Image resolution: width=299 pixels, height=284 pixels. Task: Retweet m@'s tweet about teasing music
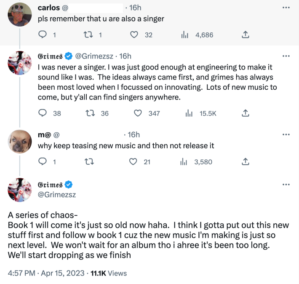point(89,161)
